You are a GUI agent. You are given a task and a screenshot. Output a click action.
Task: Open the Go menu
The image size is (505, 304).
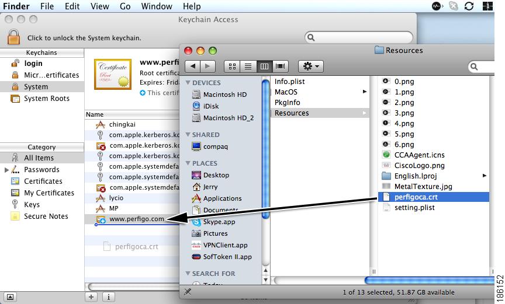tap(125, 6)
